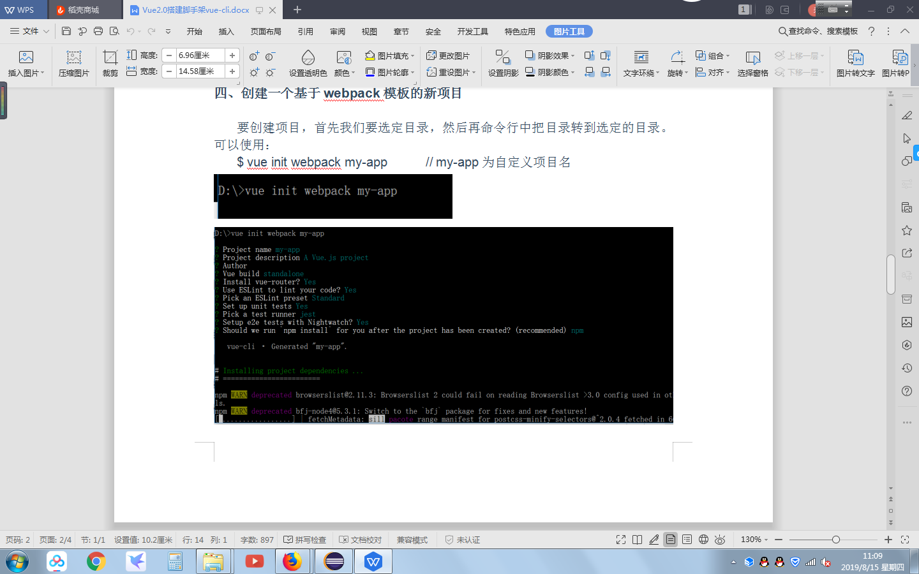
Task: Click the height input field 6.96厘米
Action: 200,55
